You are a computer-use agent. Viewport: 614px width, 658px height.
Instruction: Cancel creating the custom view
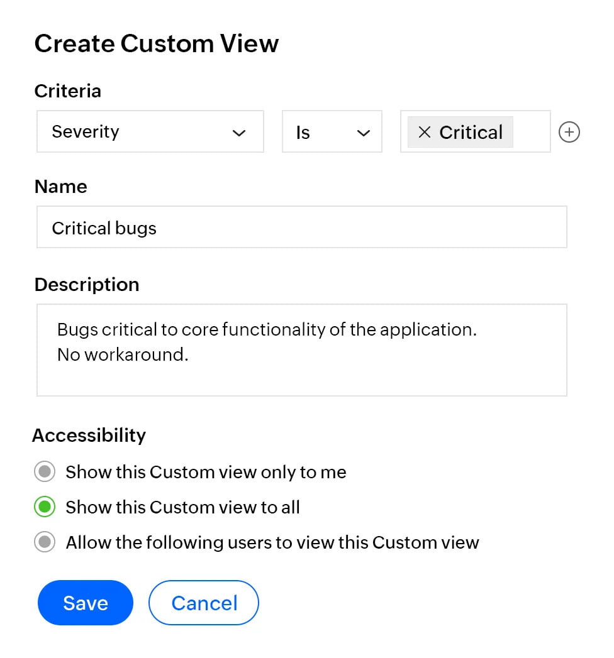click(204, 603)
